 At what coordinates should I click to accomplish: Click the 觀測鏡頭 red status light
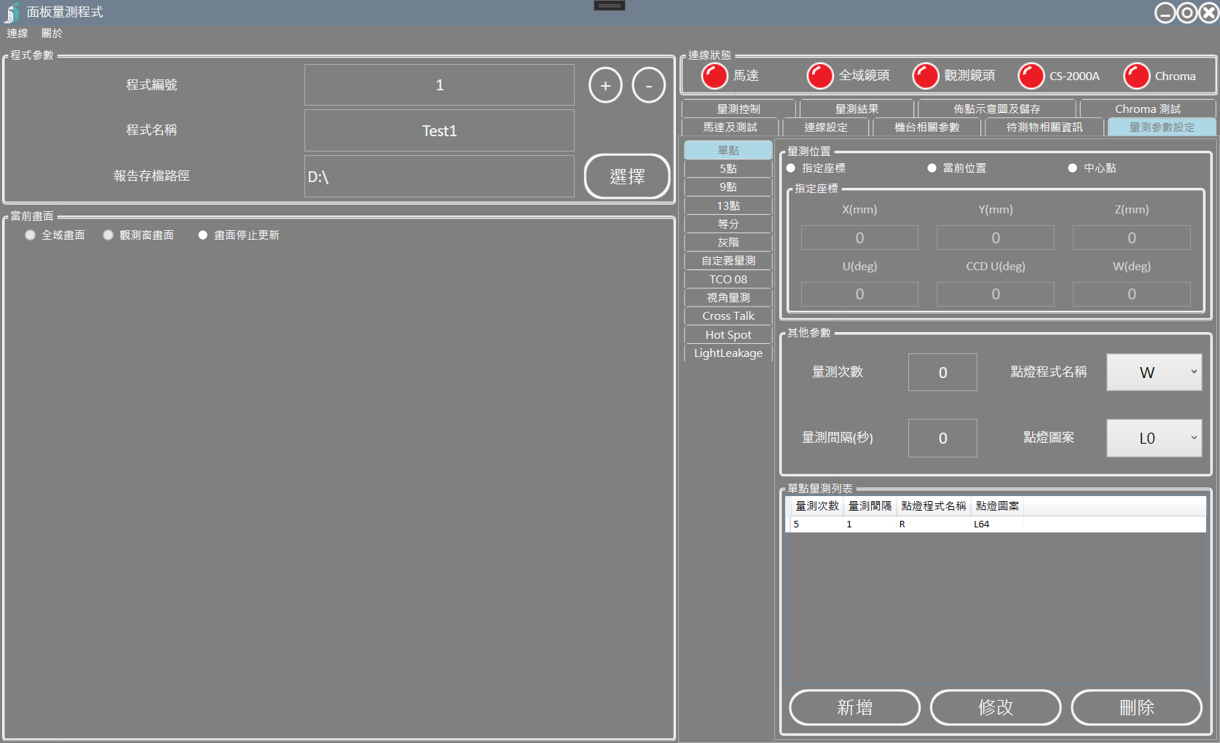point(926,76)
